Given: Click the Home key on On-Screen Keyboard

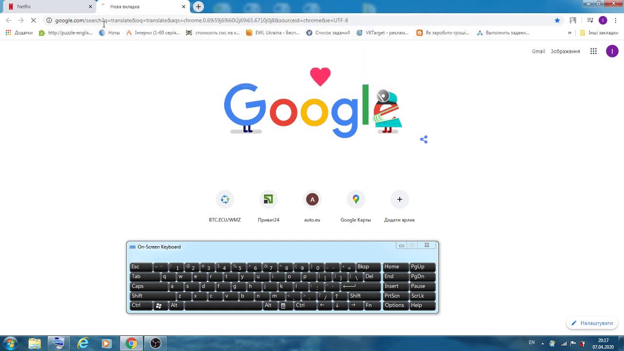Looking at the screenshot, I should click(395, 267).
